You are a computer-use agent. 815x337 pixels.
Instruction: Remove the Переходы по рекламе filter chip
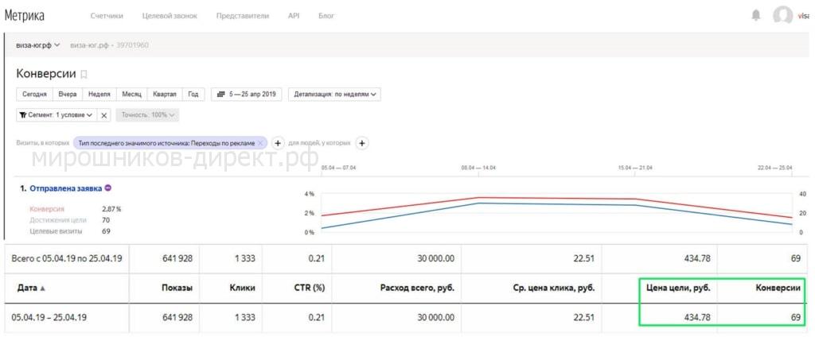coord(261,143)
